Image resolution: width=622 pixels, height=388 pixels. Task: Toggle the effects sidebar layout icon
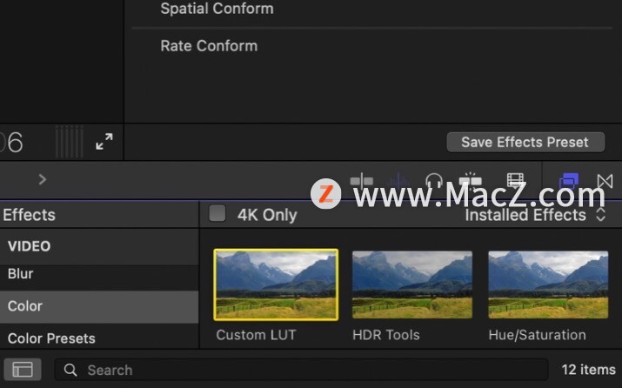[23, 370]
